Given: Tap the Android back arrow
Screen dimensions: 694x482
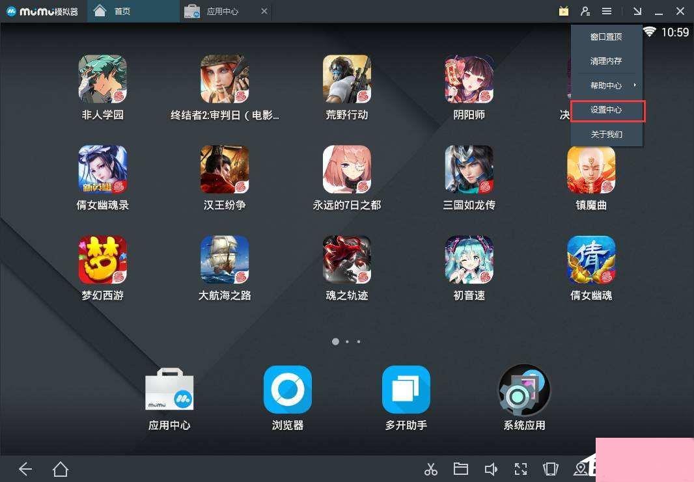Looking at the screenshot, I should [x=25, y=469].
